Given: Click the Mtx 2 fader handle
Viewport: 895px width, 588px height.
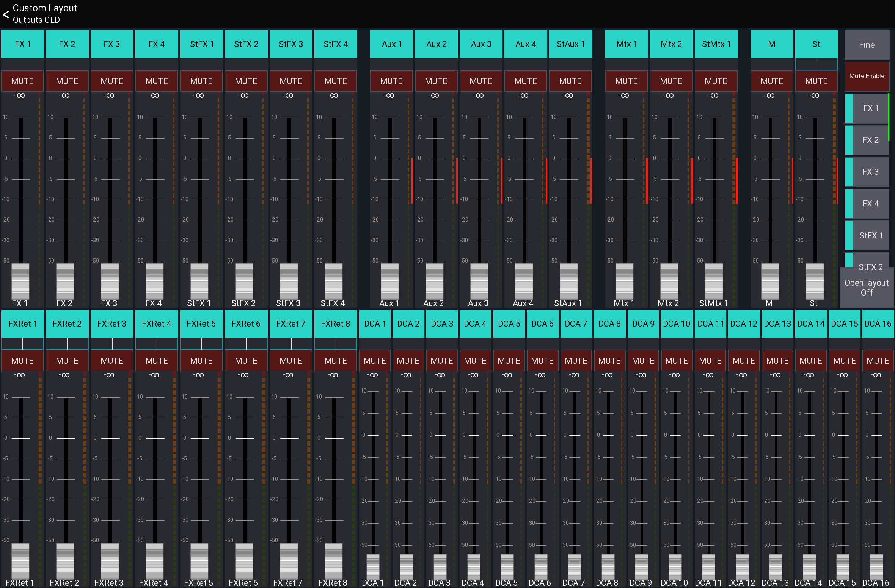Looking at the screenshot, I should click(x=669, y=281).
